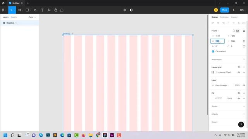Image resolution: width=248 pixels, height=139 pixels.
Task: Switch to Layers tab
Action: coord(5,17)
